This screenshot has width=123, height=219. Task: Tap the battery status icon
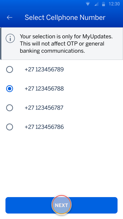pos(104,4)
